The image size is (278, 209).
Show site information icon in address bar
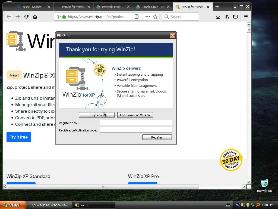point(59,17)
